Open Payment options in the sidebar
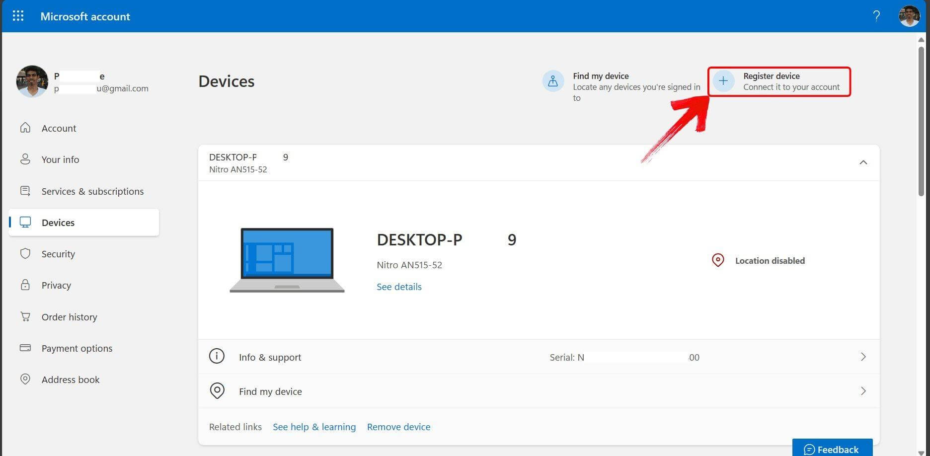The width and height of the screenshot is (930, 456). pos(77,348)
